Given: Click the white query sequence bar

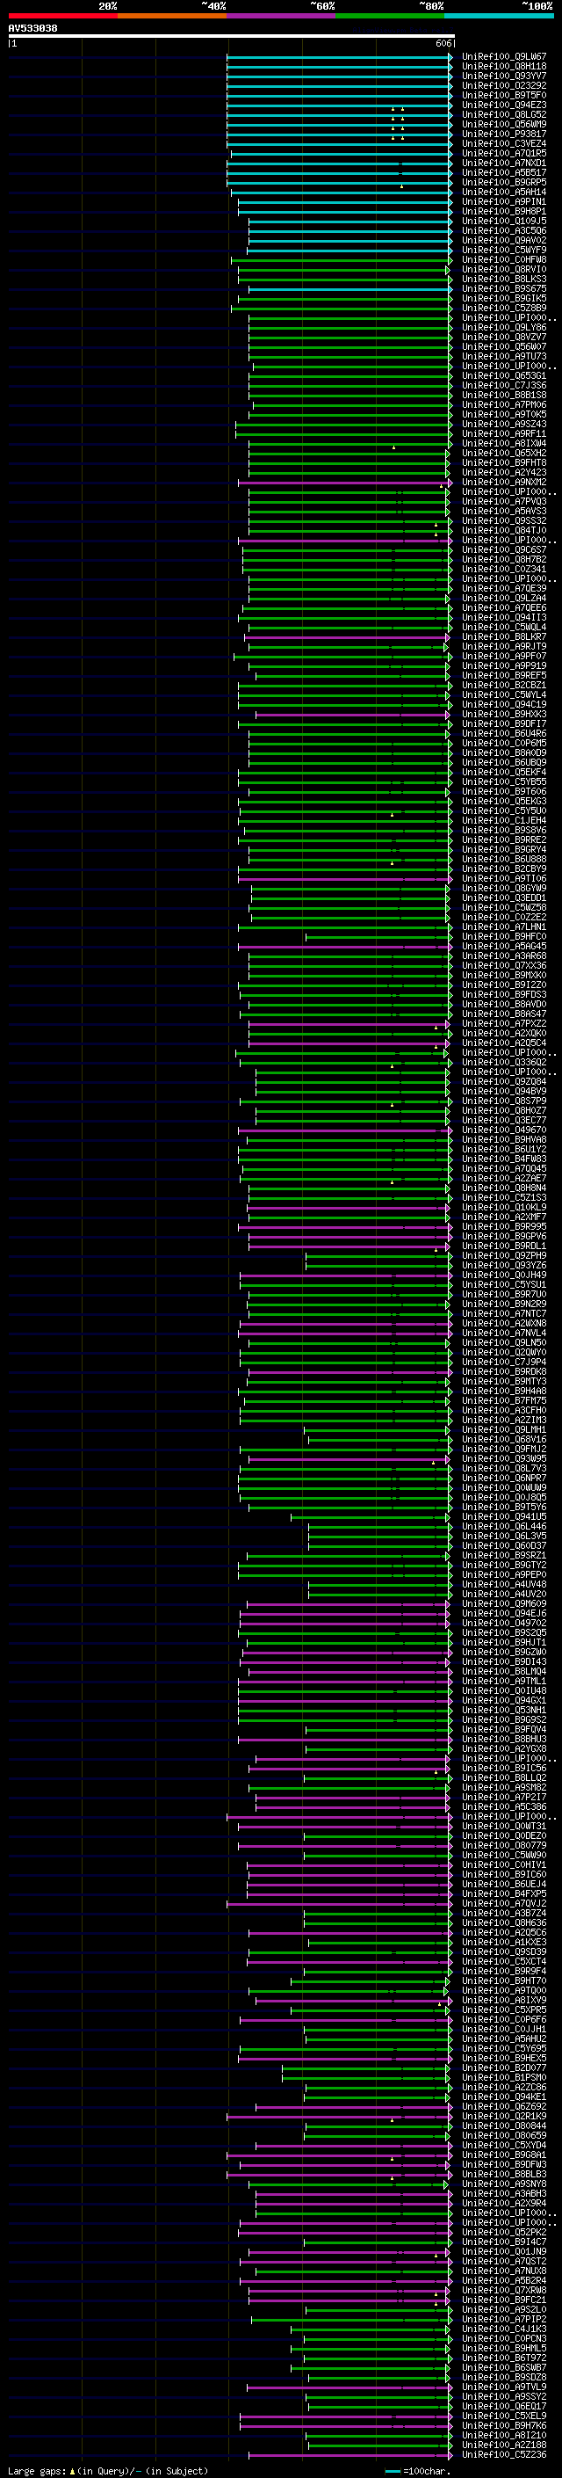Looking at the screenshot, I should coord(231,37).
